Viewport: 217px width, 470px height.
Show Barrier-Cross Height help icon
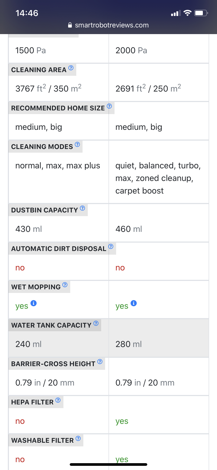(100, 362)
